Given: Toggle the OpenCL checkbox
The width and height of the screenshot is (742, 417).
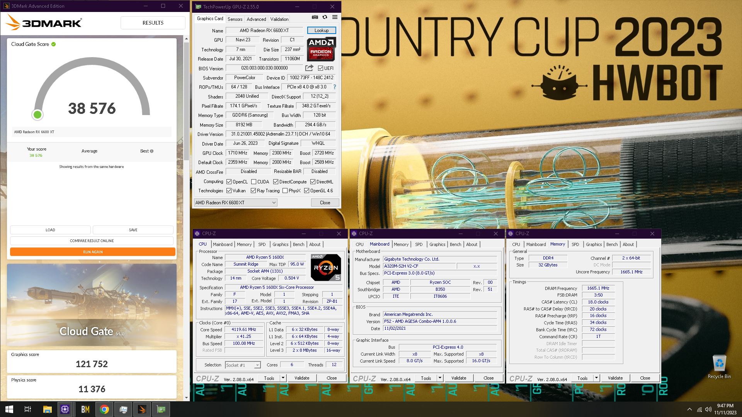Looking at the screenshot, I should tap(229, 182).
